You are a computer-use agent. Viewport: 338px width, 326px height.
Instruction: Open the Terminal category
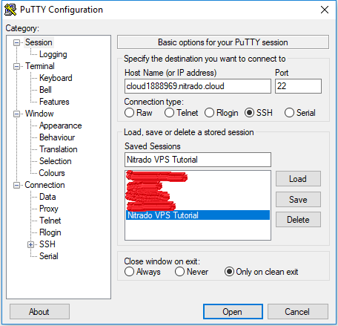point(40,66)
